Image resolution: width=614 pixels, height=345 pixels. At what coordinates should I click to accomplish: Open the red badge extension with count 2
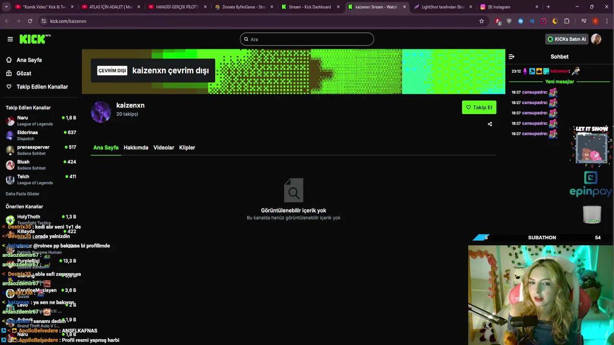(x=498, y=21)
